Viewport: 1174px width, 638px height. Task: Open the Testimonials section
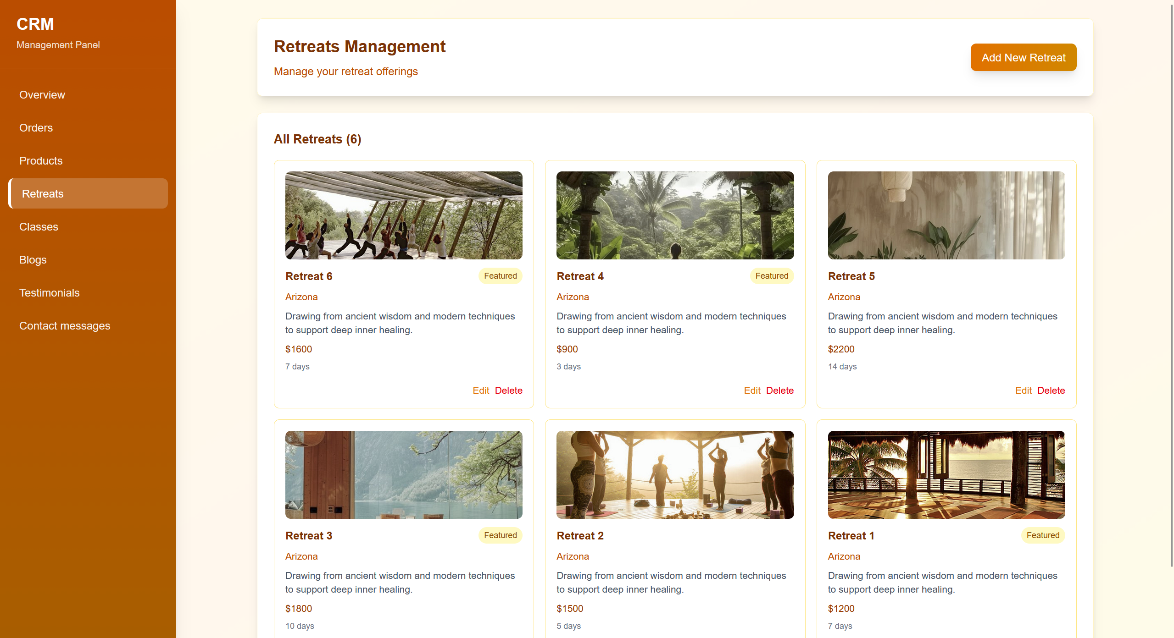point(49,292)
